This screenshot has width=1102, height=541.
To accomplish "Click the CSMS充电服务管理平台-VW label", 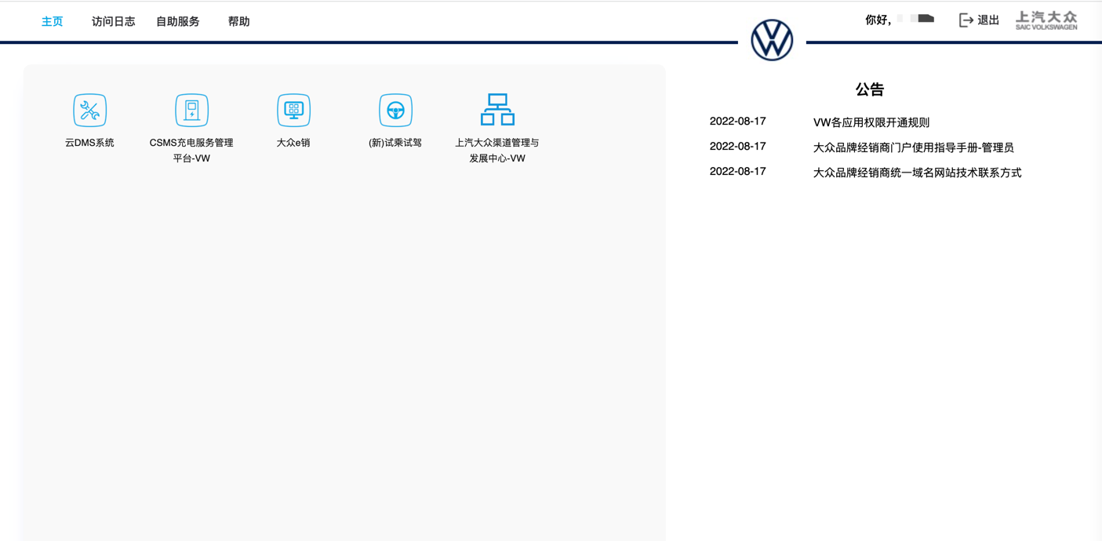I will pyautogui.click(x=191, y=151).
